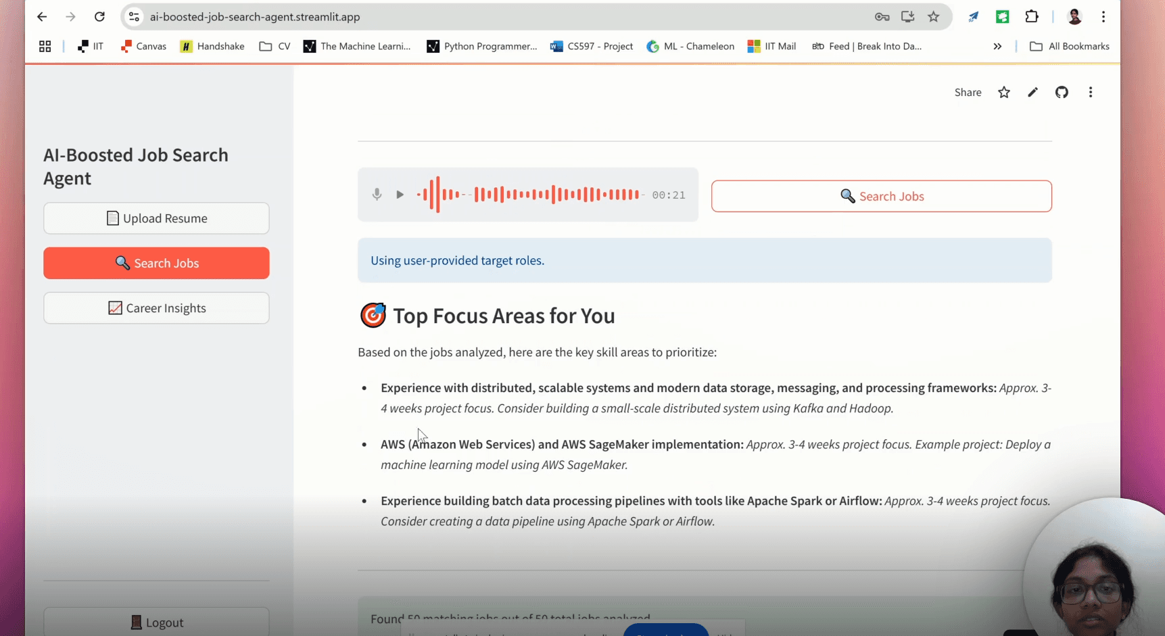This screenshot has height=636, width=1165.
Task: Start recording with the microphone icon
Action: (377, 195)
